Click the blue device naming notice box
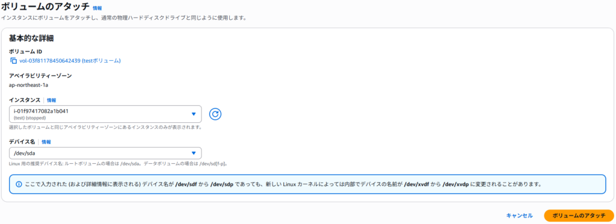Screen dimensions: 616x224 [x=307, y=184]
